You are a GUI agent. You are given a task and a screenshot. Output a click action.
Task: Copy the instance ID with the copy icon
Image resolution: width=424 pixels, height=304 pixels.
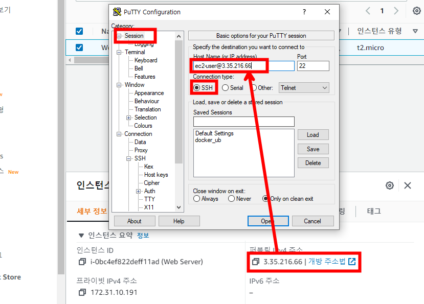pos(82,262)
